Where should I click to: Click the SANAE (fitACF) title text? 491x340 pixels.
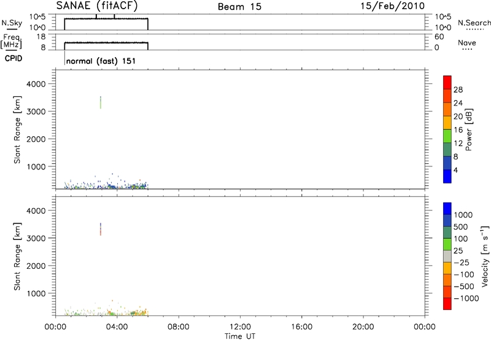pos(97,6)
